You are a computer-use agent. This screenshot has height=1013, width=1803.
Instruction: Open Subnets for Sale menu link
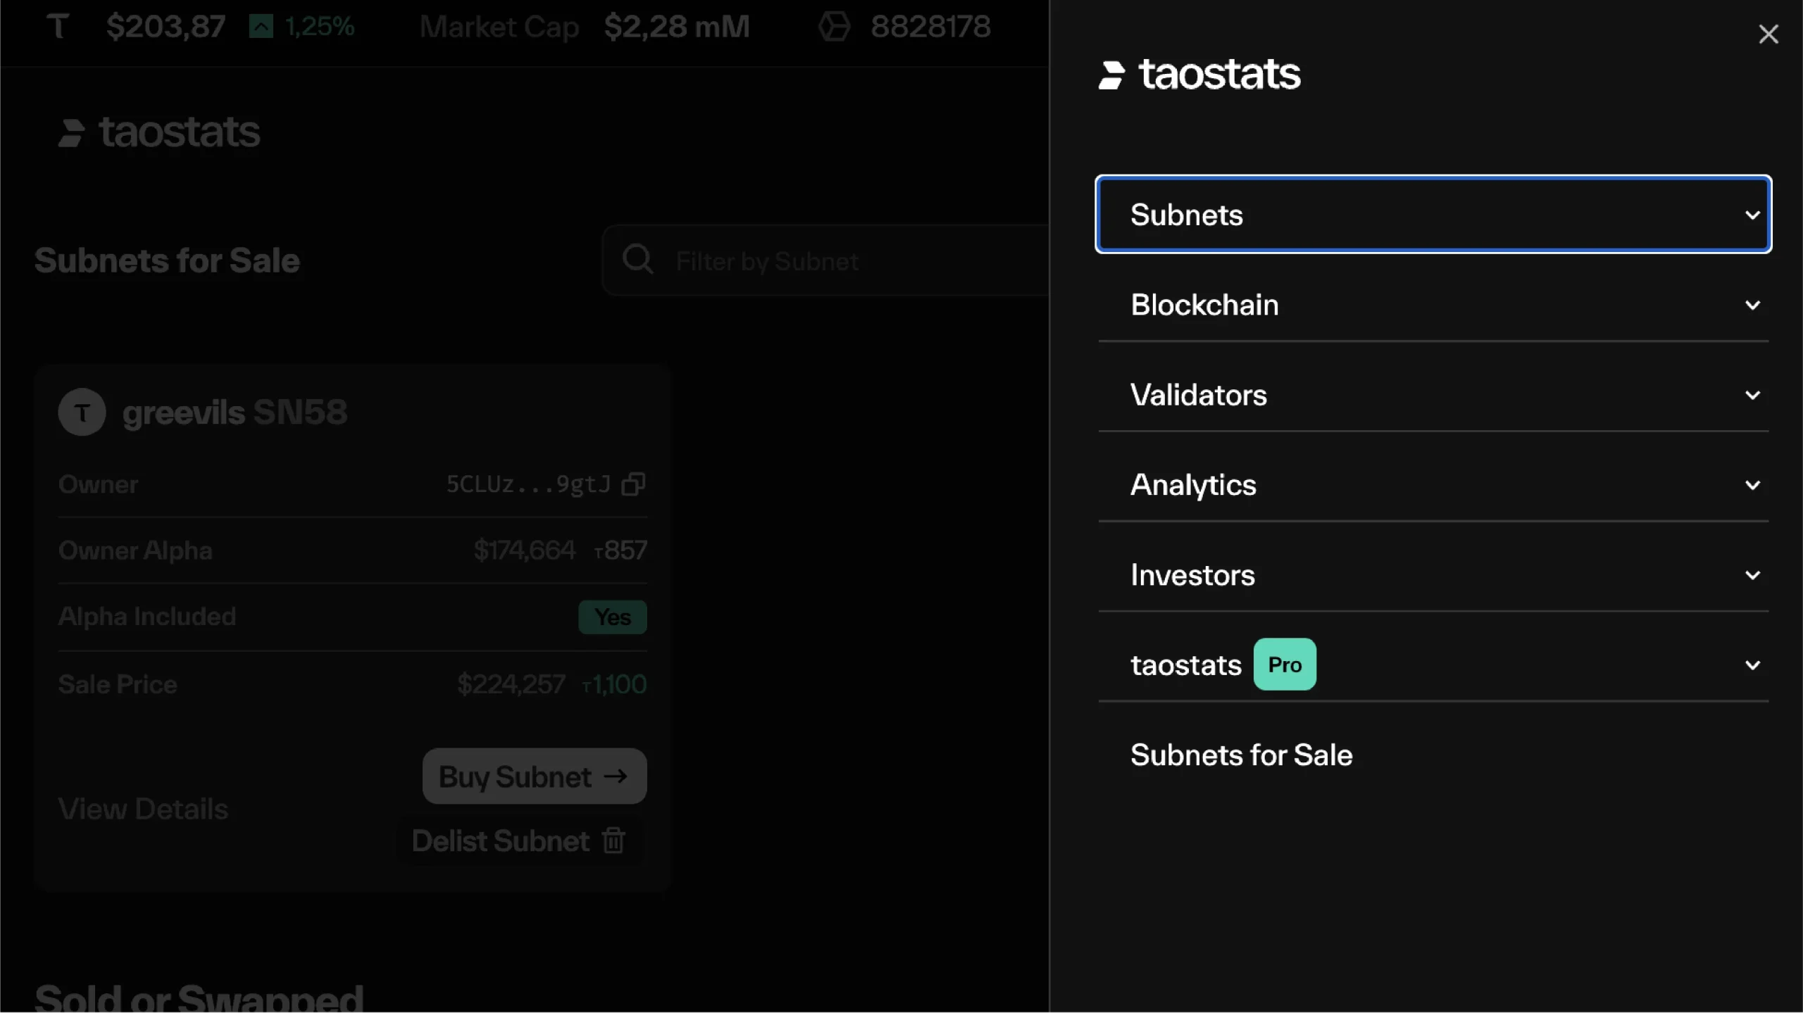coord(1241,755)
